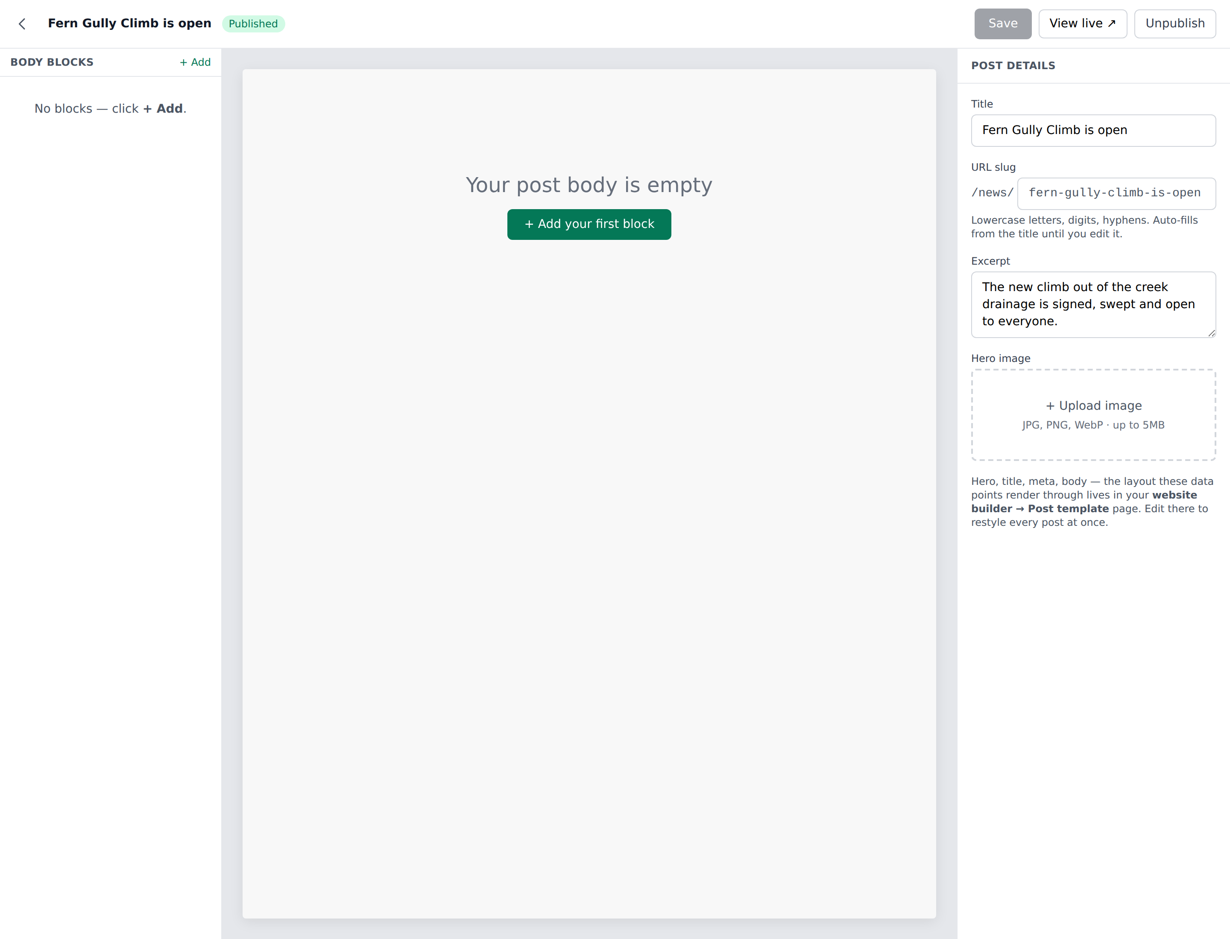Go back using the left arrow icon
Viewport: 1230px width, 939px height.
[22, 23]
